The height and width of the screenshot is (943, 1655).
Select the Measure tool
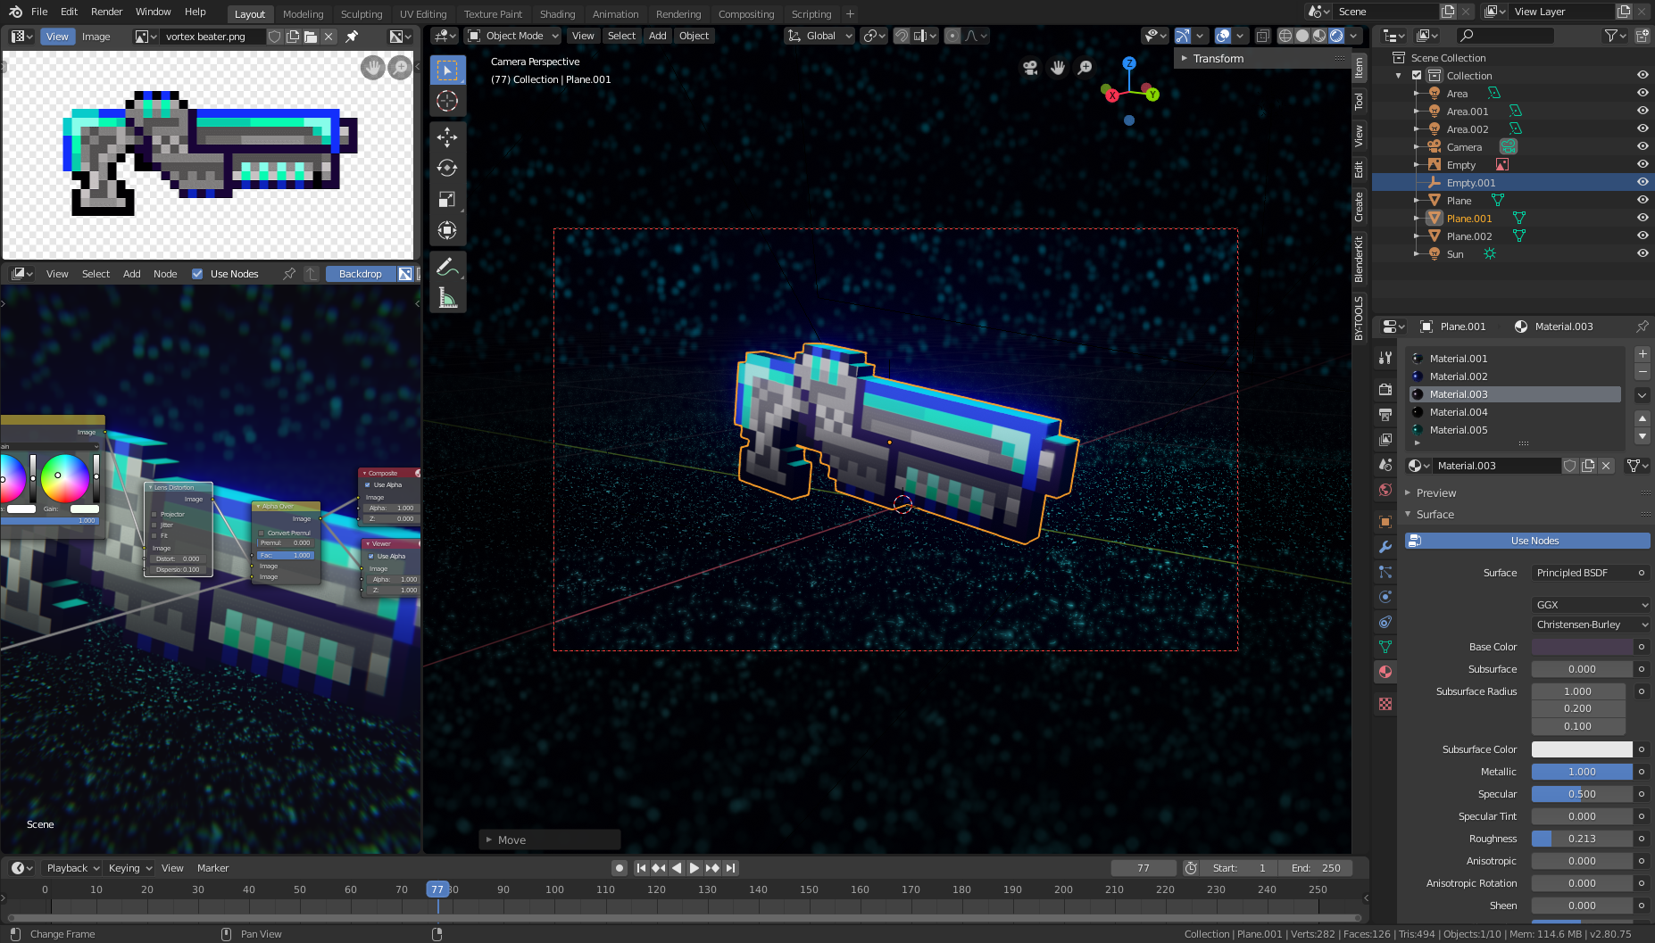point(447,297)
